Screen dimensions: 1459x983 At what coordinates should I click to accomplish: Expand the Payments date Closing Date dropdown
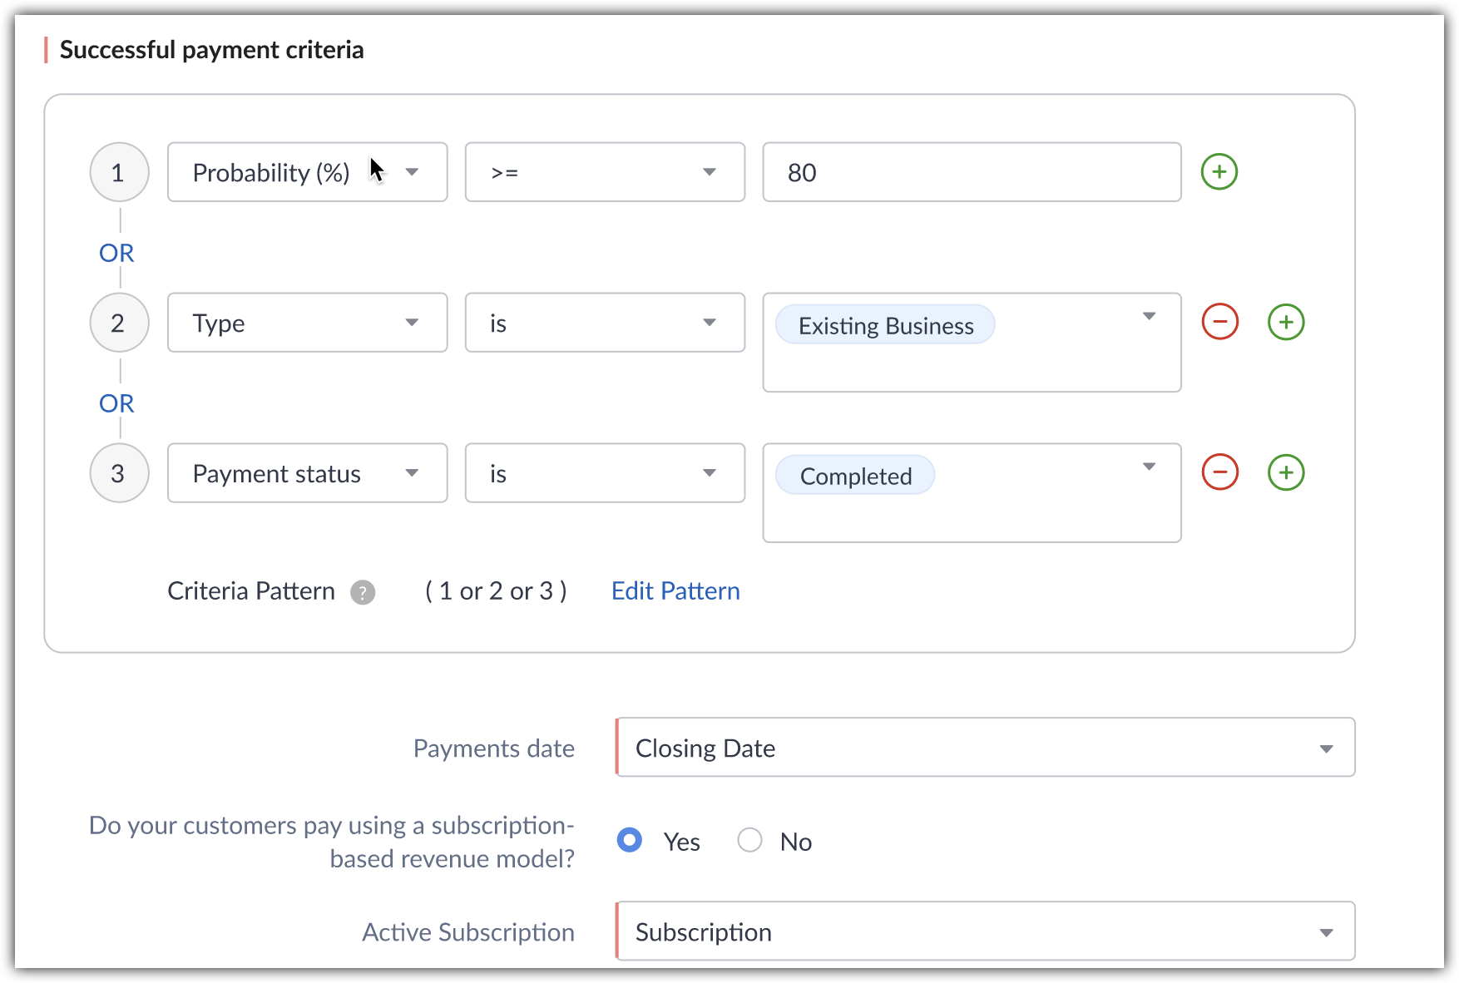pos(986,748)
